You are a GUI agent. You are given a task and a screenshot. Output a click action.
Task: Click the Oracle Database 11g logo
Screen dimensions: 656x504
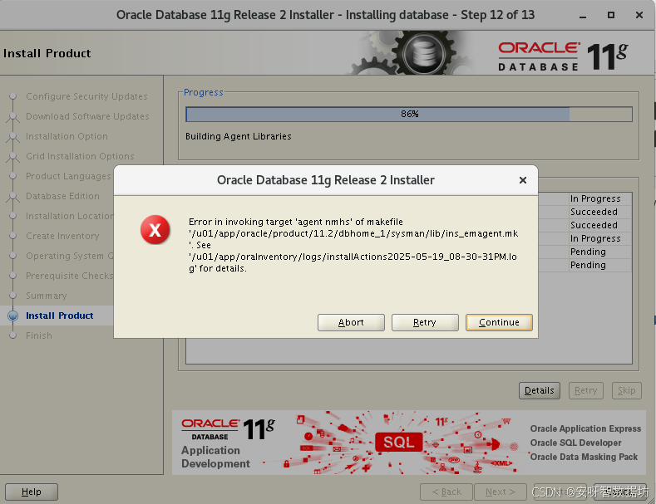coord(563,56)
